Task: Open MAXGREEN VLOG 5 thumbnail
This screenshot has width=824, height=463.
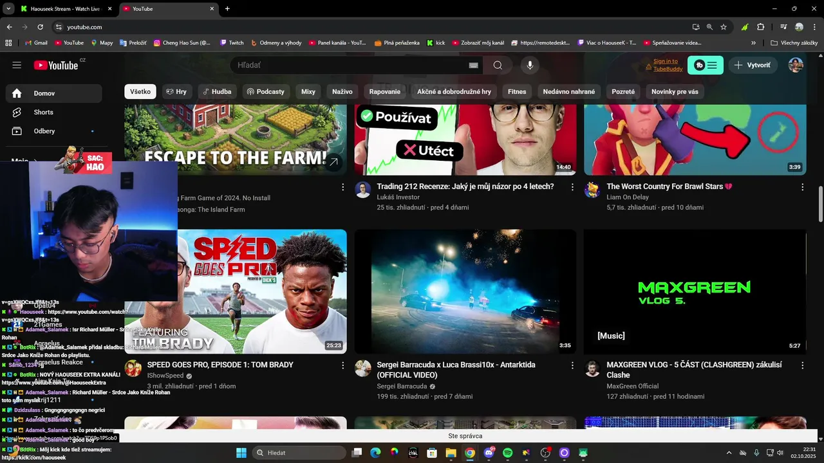Action: point(695,291)
